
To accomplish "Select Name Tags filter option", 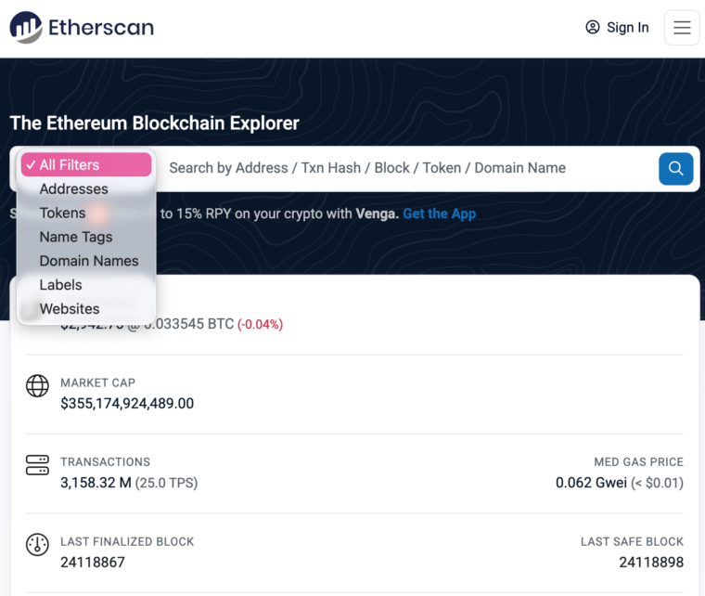I will [x=75, y=238].
